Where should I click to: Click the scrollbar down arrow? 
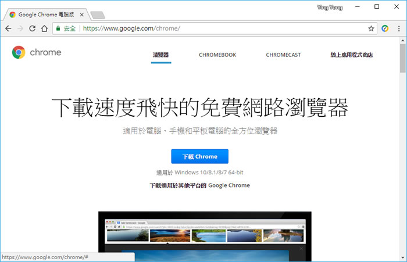[x=403, y=257]
